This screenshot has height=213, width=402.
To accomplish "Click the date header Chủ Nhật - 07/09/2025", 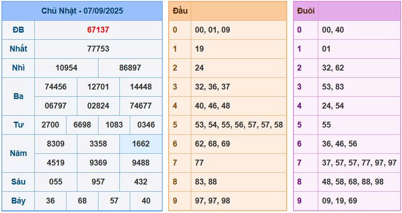I will pos(82,11).
